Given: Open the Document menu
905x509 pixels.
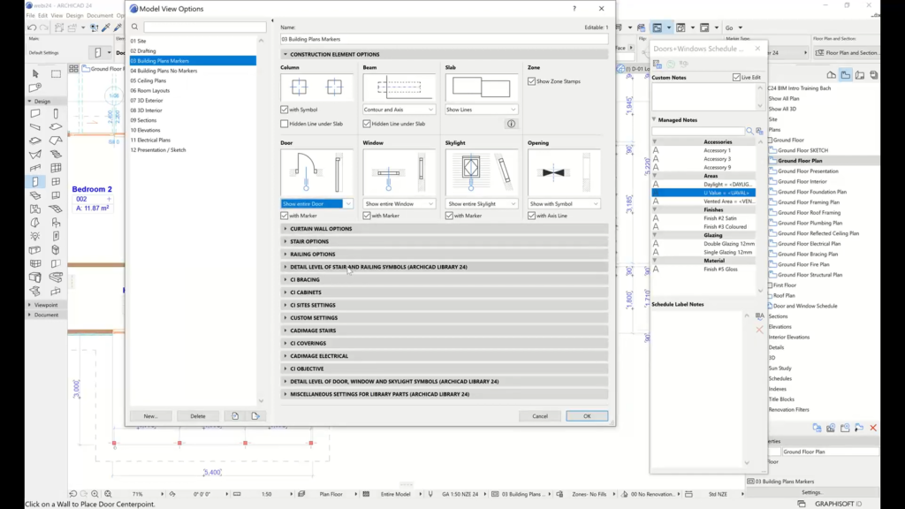Looking at the screenshot, I should tap(100, 16).
